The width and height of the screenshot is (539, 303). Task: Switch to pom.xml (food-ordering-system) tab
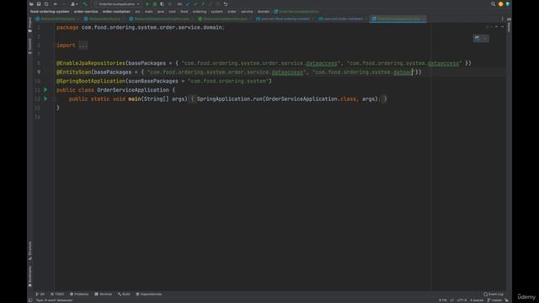coord(285,19)
